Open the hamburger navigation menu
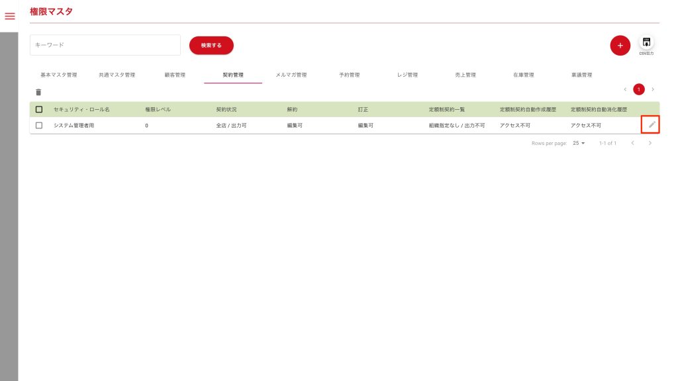The image size is (678, 381). tap(9, 17)
